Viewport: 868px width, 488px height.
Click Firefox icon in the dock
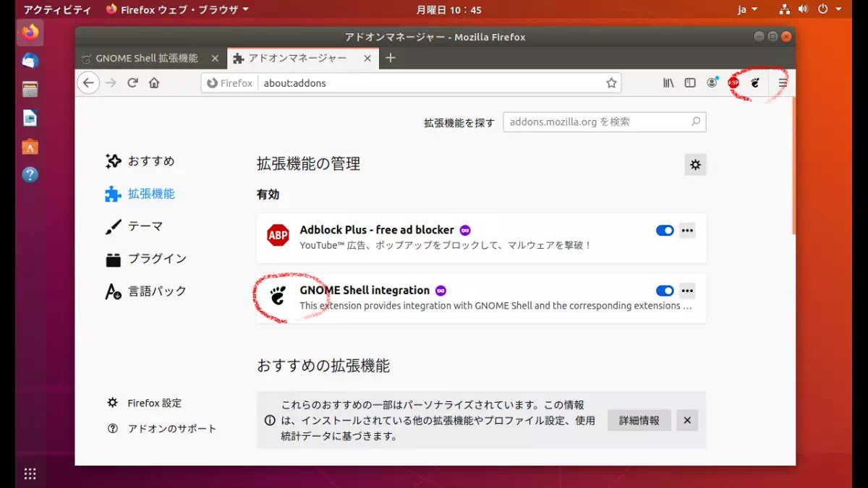click(30, 33)
